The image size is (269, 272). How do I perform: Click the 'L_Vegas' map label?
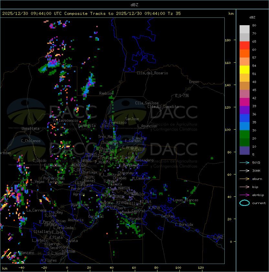click(x=38, y=182)
